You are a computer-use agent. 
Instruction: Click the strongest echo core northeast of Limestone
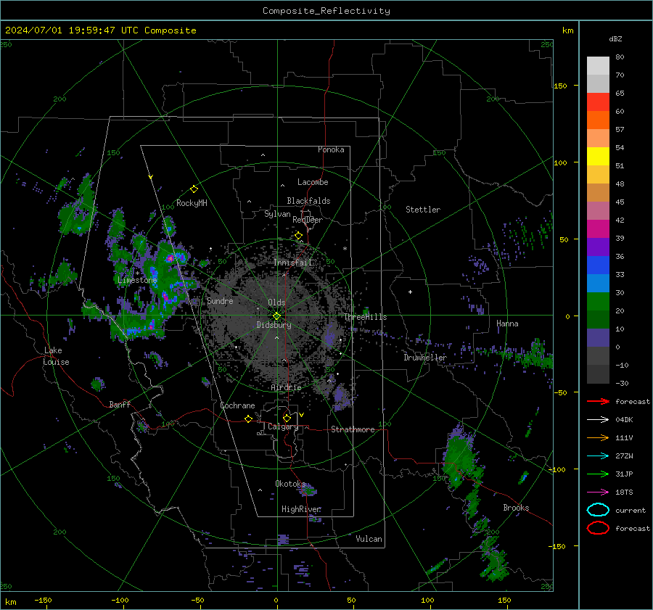click(170, 258)
